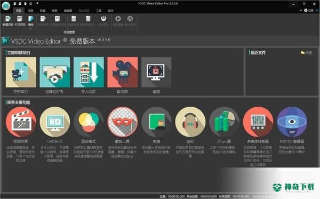
Task: Switch to the 查看 (View) ribbon tab
Action: (x=54, y=11)
